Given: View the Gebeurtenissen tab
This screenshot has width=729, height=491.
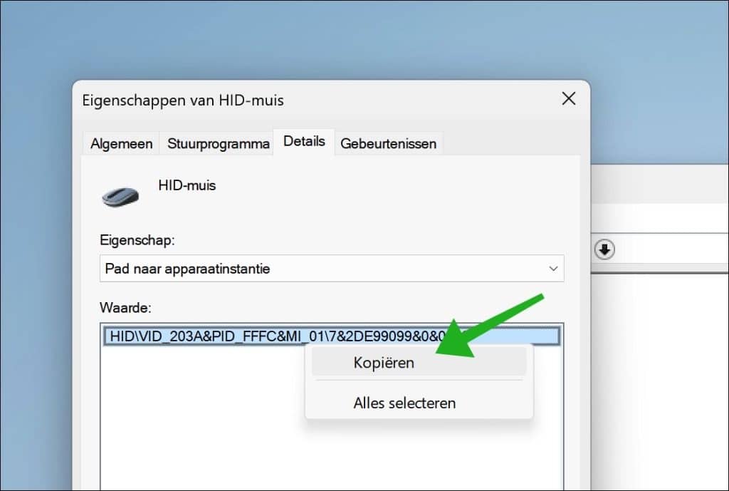Looking at the screenshot, I should pyautogui.click(x=389, y=143).
